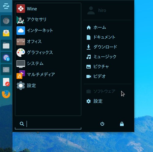The height and width of the screenshot is (152, 153).
Task: Click the gear icon in right panel
Action: [89, 101]
